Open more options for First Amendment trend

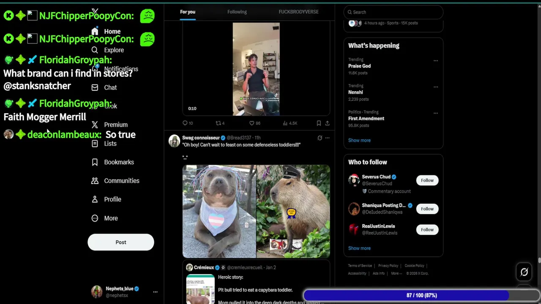tap(435, 113)
